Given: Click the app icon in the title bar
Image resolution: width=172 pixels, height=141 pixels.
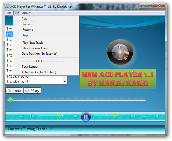Looking at the screenshot, I should coord(7,6).
